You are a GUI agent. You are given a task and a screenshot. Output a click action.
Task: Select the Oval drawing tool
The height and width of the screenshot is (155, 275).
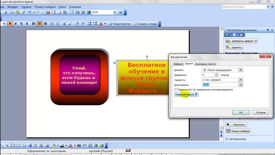pos(18,146)
